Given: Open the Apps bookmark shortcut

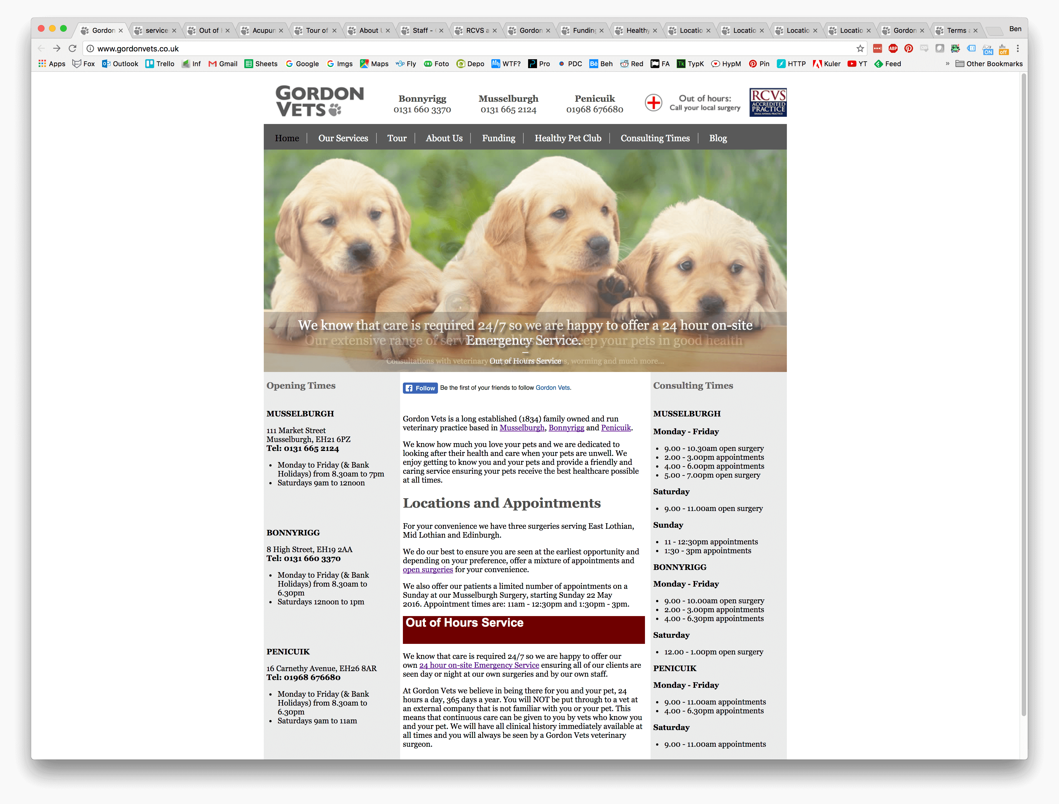Looking at the screenshot, I should click(52, 64).
